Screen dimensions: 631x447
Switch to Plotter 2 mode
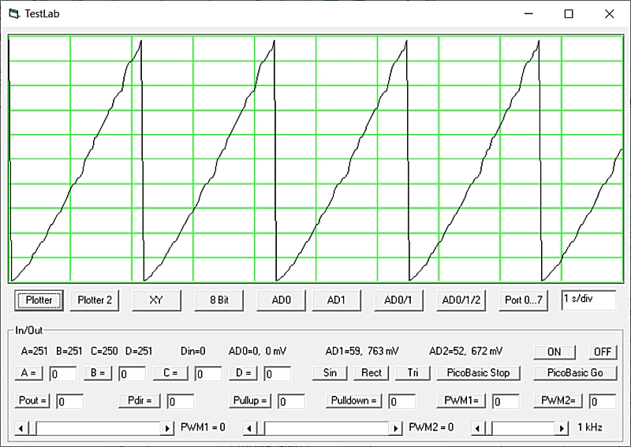tap(95, 300)
